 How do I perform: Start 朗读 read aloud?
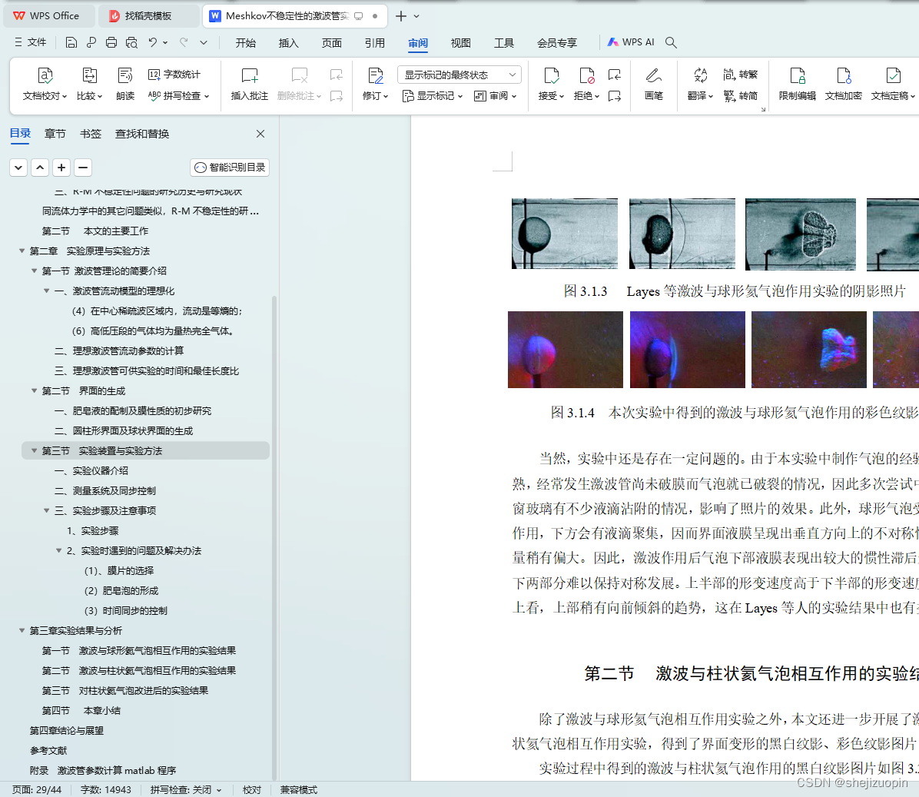pos(124,84)
